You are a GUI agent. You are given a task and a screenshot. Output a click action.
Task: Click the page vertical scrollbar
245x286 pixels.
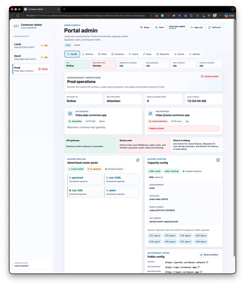coord(234,139)
